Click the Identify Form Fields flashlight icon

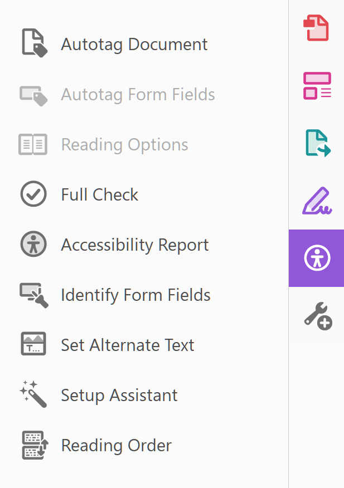click(x=33, y=295)
